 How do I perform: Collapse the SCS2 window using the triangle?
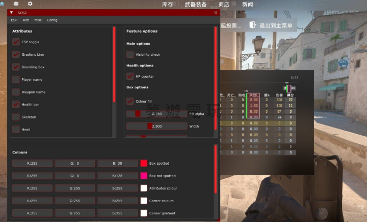[12, 12]
